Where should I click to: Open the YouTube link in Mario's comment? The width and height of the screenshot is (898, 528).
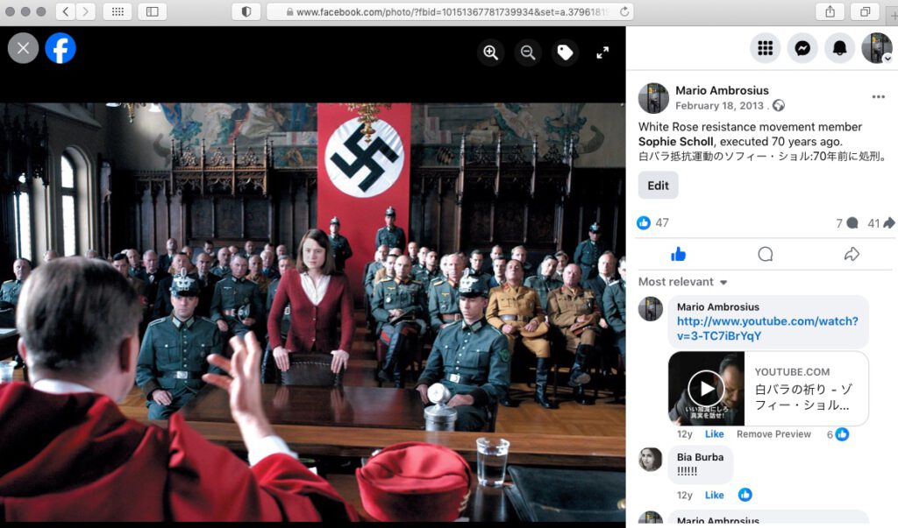(x=767, y=328)
